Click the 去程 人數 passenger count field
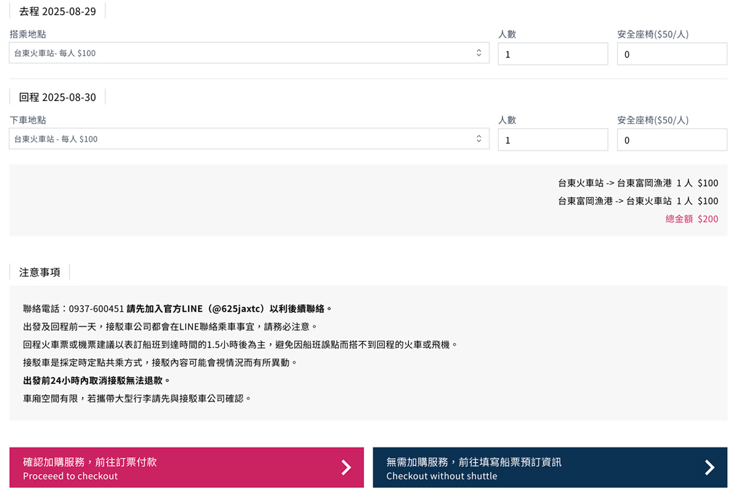Viewport: 739px width, 493px height. [553, 54]
